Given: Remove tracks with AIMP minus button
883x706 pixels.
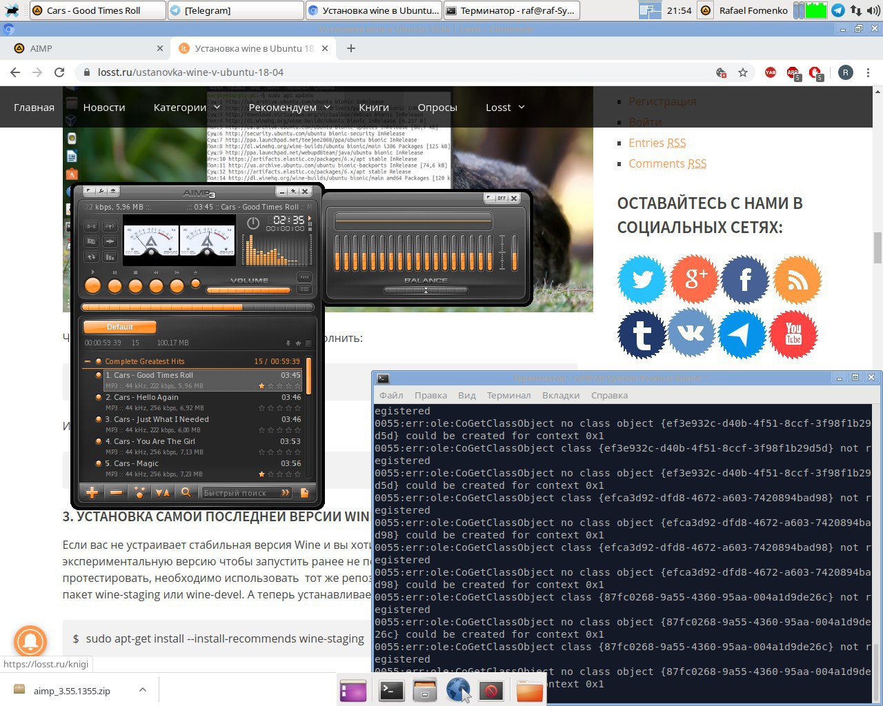Looking at the screenshot, I should coord(116,492).
